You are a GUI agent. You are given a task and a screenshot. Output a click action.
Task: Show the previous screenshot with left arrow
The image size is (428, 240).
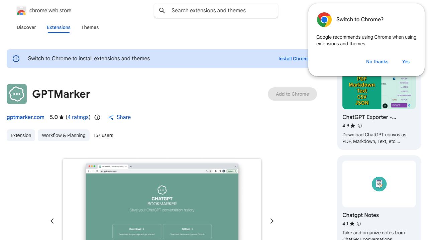(x=52, y=221)
